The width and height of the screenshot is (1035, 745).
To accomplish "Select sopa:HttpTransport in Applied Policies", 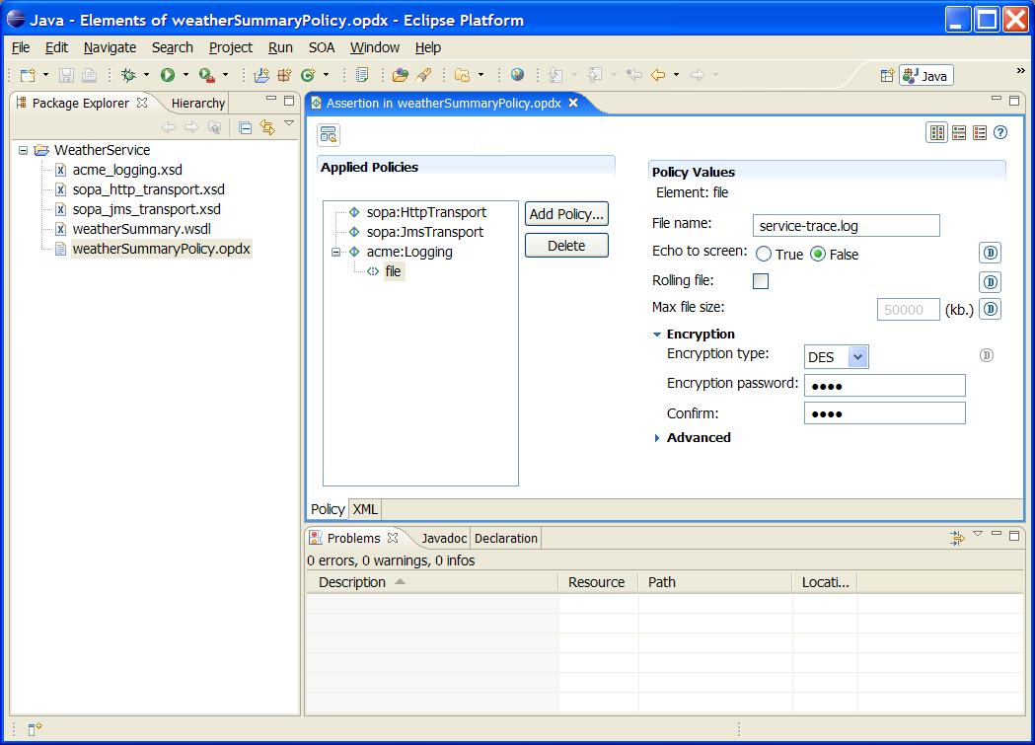I will pyautogui.click(x=426, y=212).
